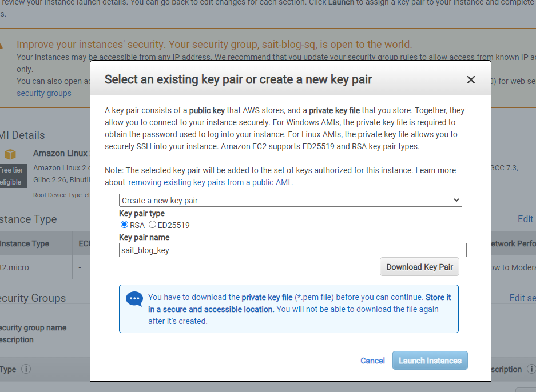Click the chat bubble info icon
Screen dimensions: 536x392
click(x=134, y=299)
